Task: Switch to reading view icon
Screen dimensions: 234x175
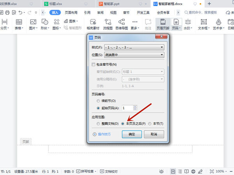Action: 186,171
